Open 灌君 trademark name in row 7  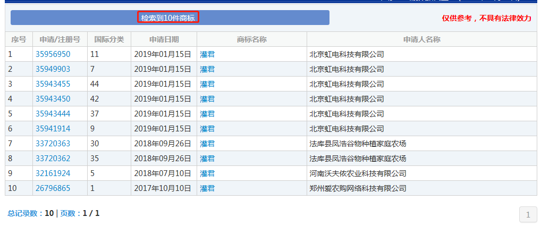[207, 144]
